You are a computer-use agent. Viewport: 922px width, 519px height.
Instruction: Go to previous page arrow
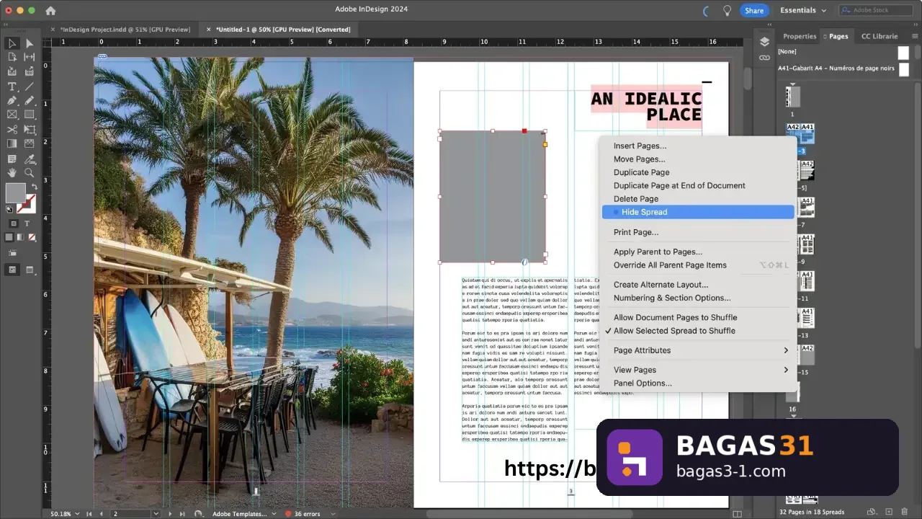point(100,514)
